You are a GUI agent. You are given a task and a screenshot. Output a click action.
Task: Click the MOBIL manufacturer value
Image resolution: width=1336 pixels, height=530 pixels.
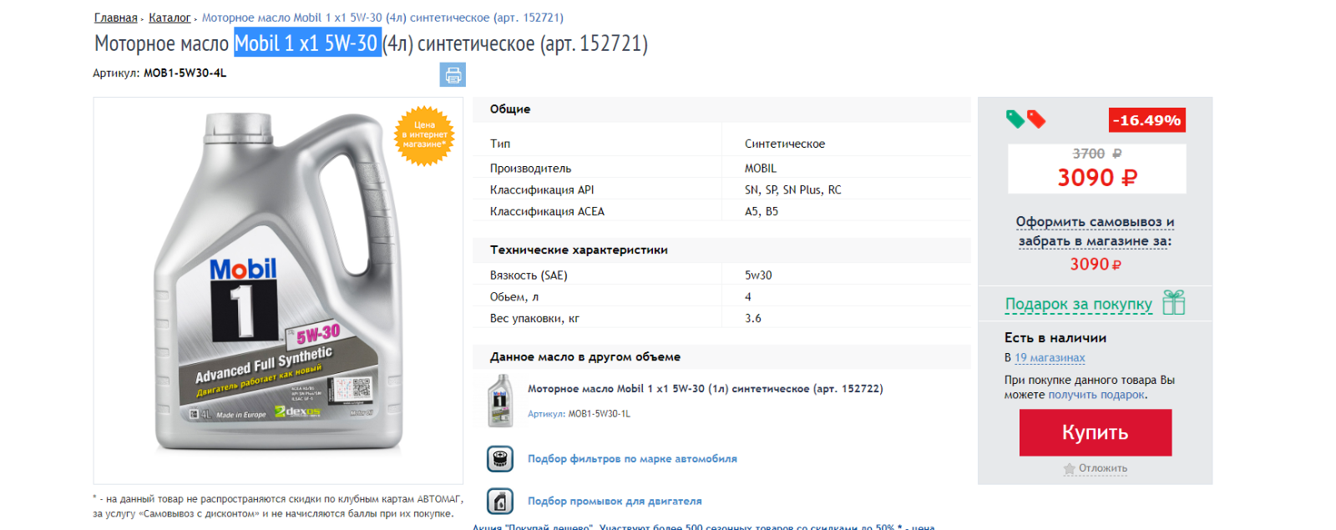[761, 168]
